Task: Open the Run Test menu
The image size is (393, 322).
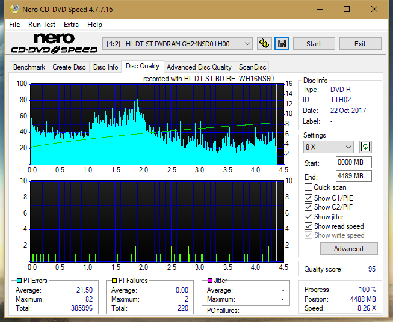Action: (42, 25)
